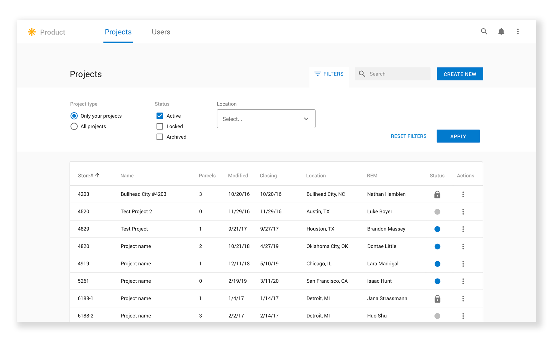
Task: Click the lock status icon for Bullhead City #4203
Action: pos(437,194)
